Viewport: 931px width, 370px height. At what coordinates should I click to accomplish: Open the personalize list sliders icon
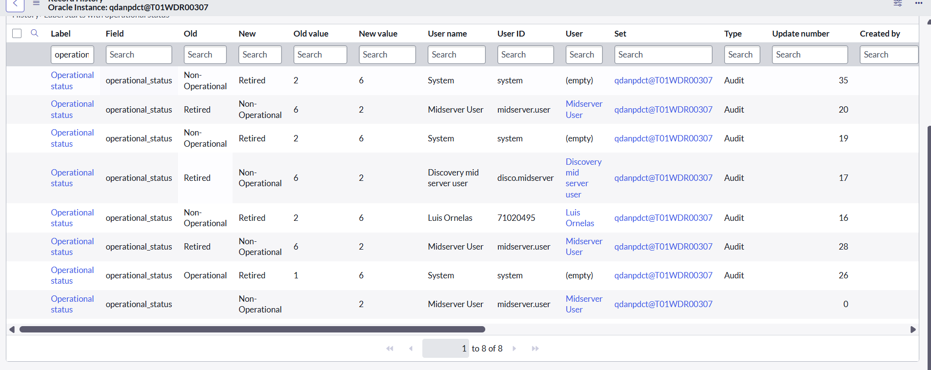coord(897,3)
